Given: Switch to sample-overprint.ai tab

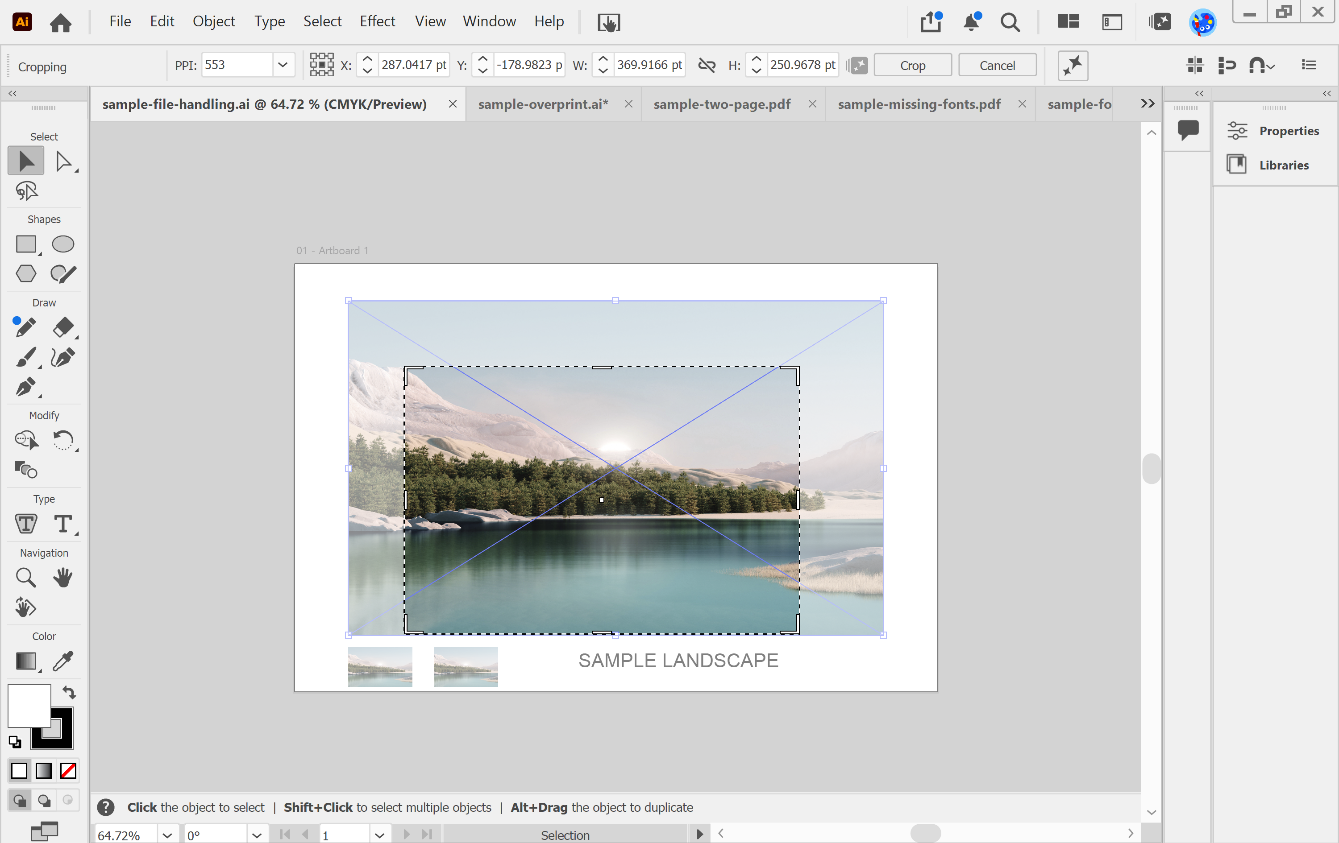Looking at the screenshot, I should coord(543,104).
